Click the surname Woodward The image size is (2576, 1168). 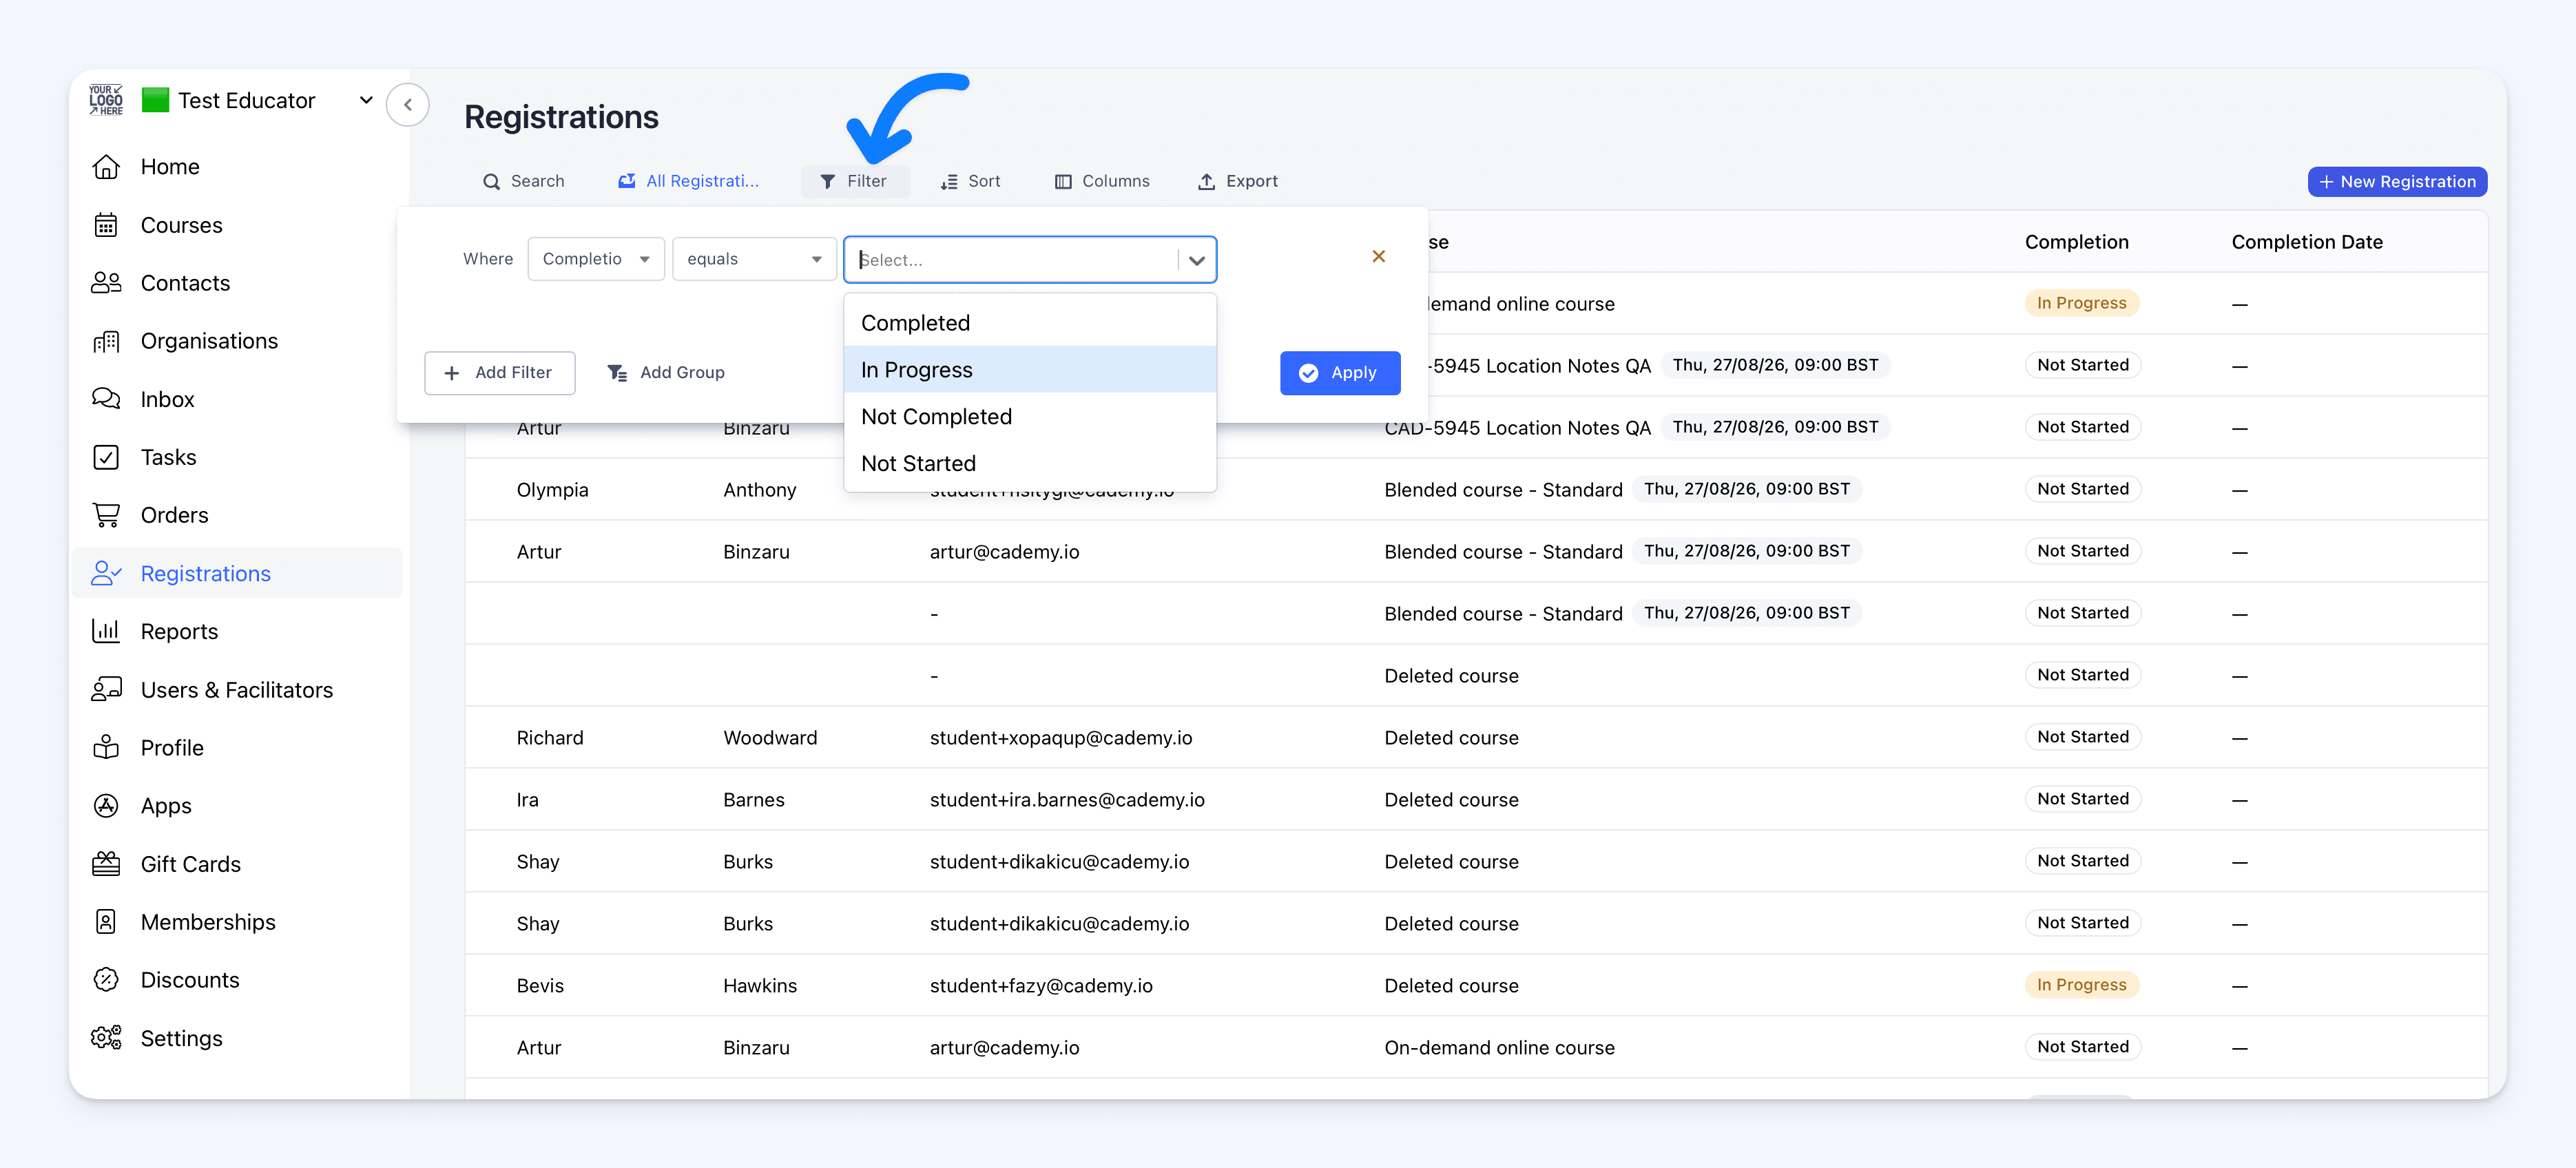pos(769,737)
